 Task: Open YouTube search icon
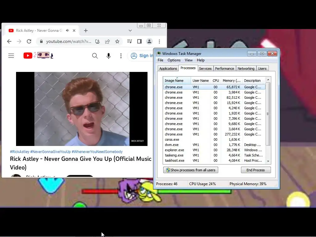[x=95, y=56]
